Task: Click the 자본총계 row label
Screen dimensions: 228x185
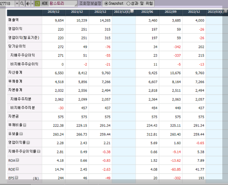Action: coord(15,90)
